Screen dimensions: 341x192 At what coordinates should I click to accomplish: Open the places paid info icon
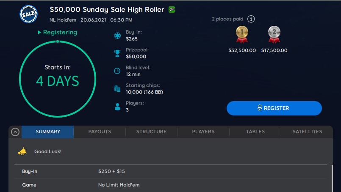click(251, 19)
